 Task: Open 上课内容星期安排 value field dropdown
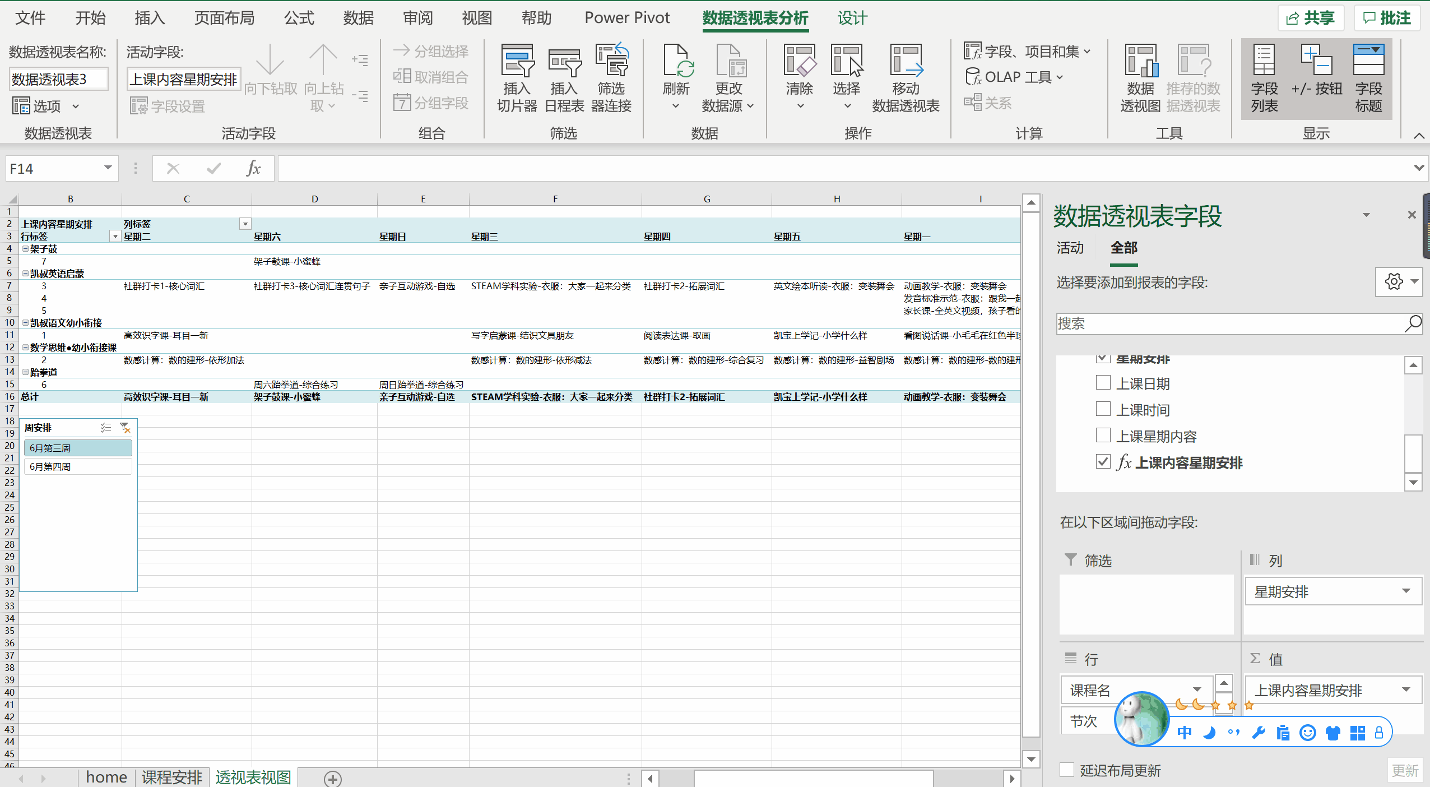coord(1406,690)
